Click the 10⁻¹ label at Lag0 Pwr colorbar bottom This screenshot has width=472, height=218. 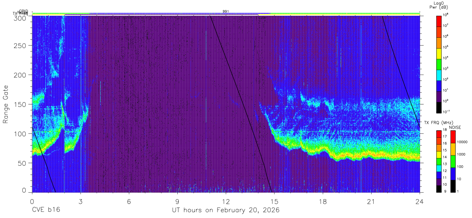447,111
